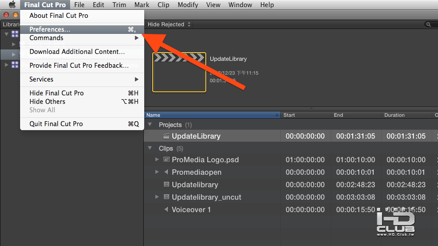The width and height of the screenshot is (438, 246).
Task: Sort by the Name column header
Action: pyautogui.click(x=212, y=115)
